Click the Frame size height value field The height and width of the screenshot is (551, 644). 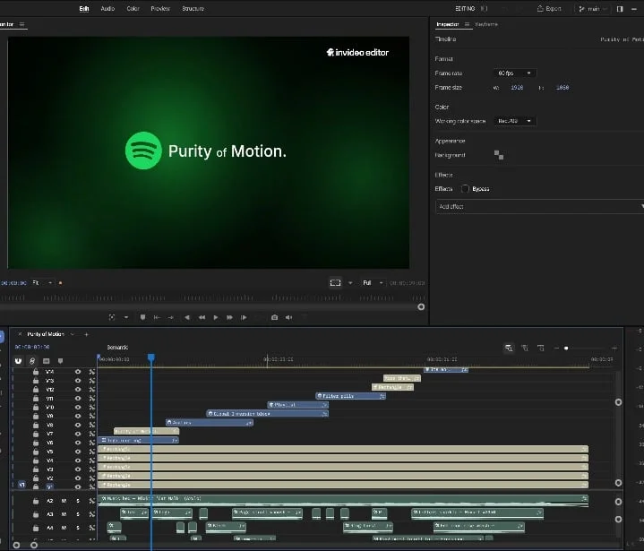coord(562,87)
